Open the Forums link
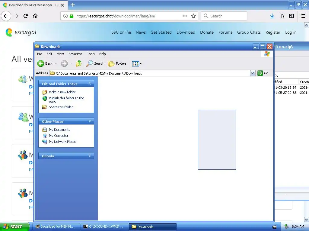Screen dimensions: 309x231 [225, 32]
